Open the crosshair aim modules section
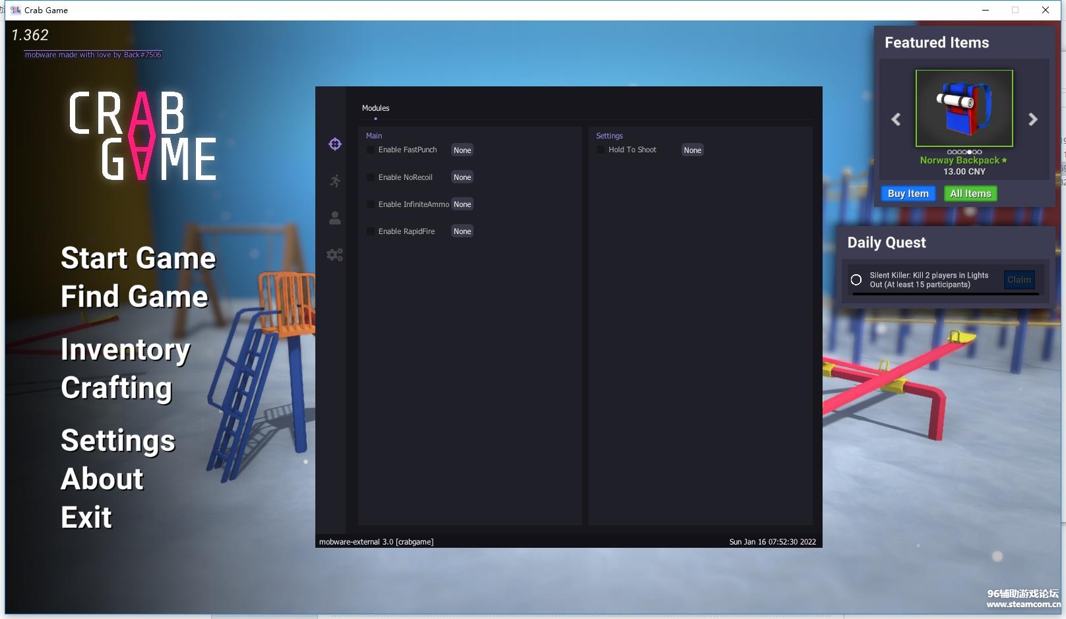1066x619 pixels. click(x=335, y=144)
